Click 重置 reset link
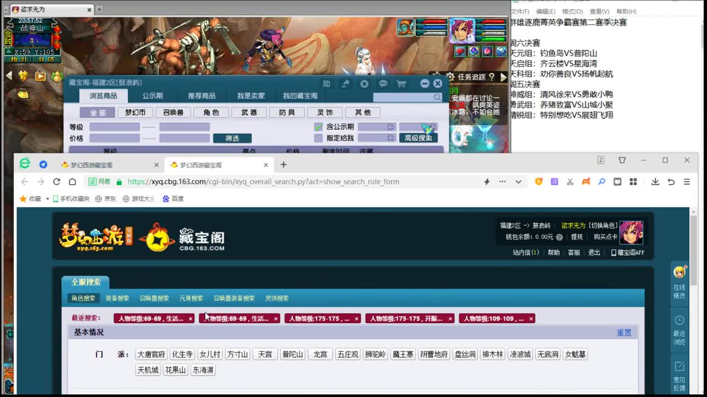 pos(624,332)
